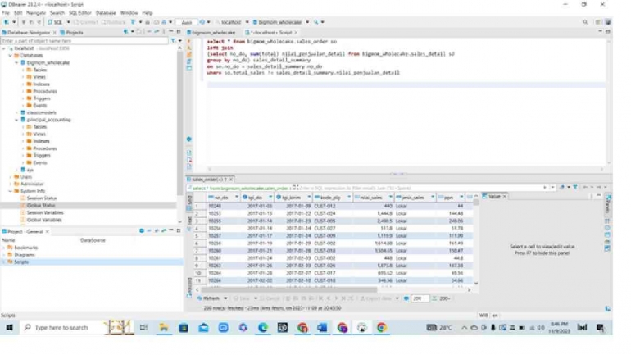The image size is (631, 355).
Task: Open the localhost connection dropdown
Action: (247, 22)
